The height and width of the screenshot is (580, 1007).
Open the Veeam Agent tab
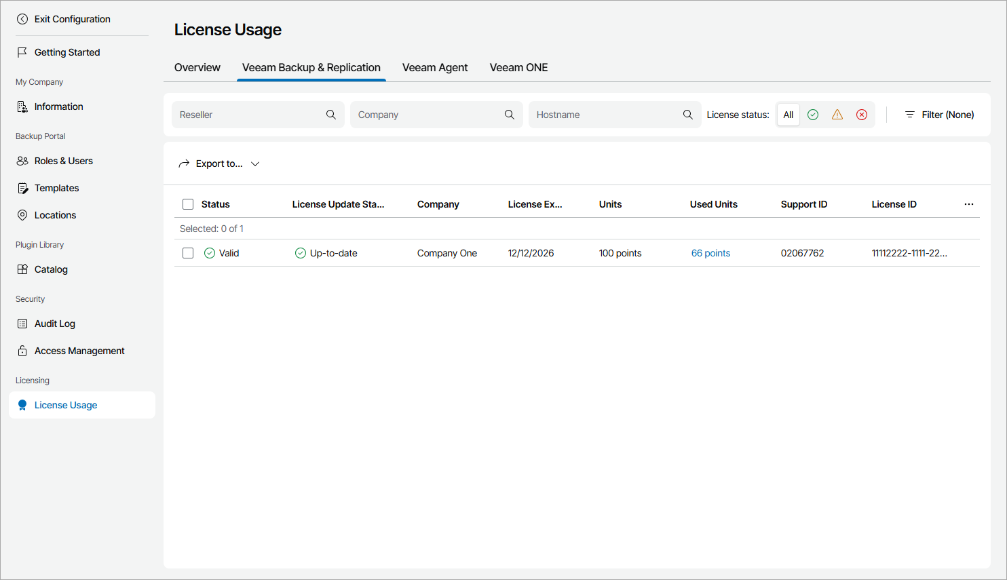[435, 68]
